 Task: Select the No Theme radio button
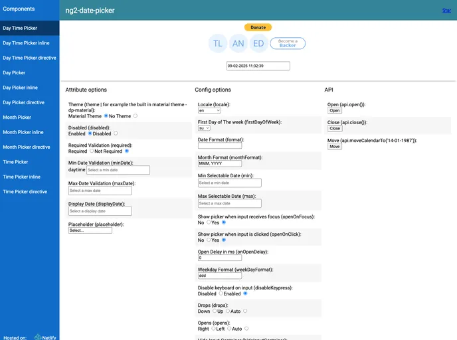point(136,116)
